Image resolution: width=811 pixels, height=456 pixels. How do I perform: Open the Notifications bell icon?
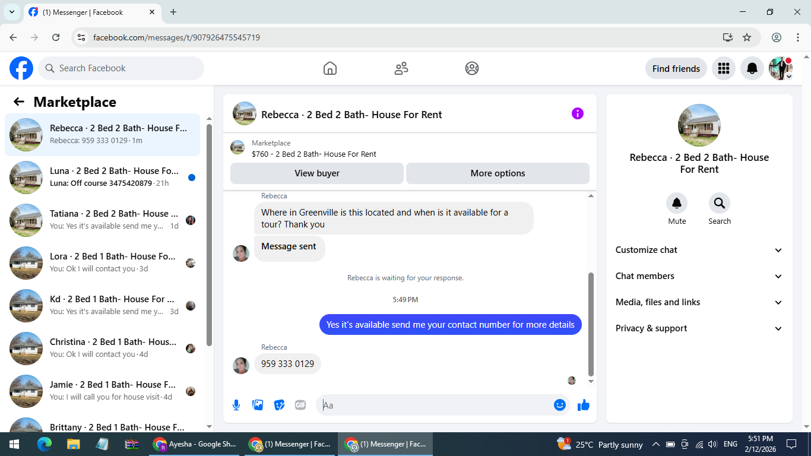[x=752, y=68]
